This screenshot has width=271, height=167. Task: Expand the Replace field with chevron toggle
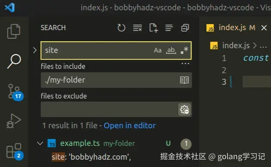[x=35, y=50]
